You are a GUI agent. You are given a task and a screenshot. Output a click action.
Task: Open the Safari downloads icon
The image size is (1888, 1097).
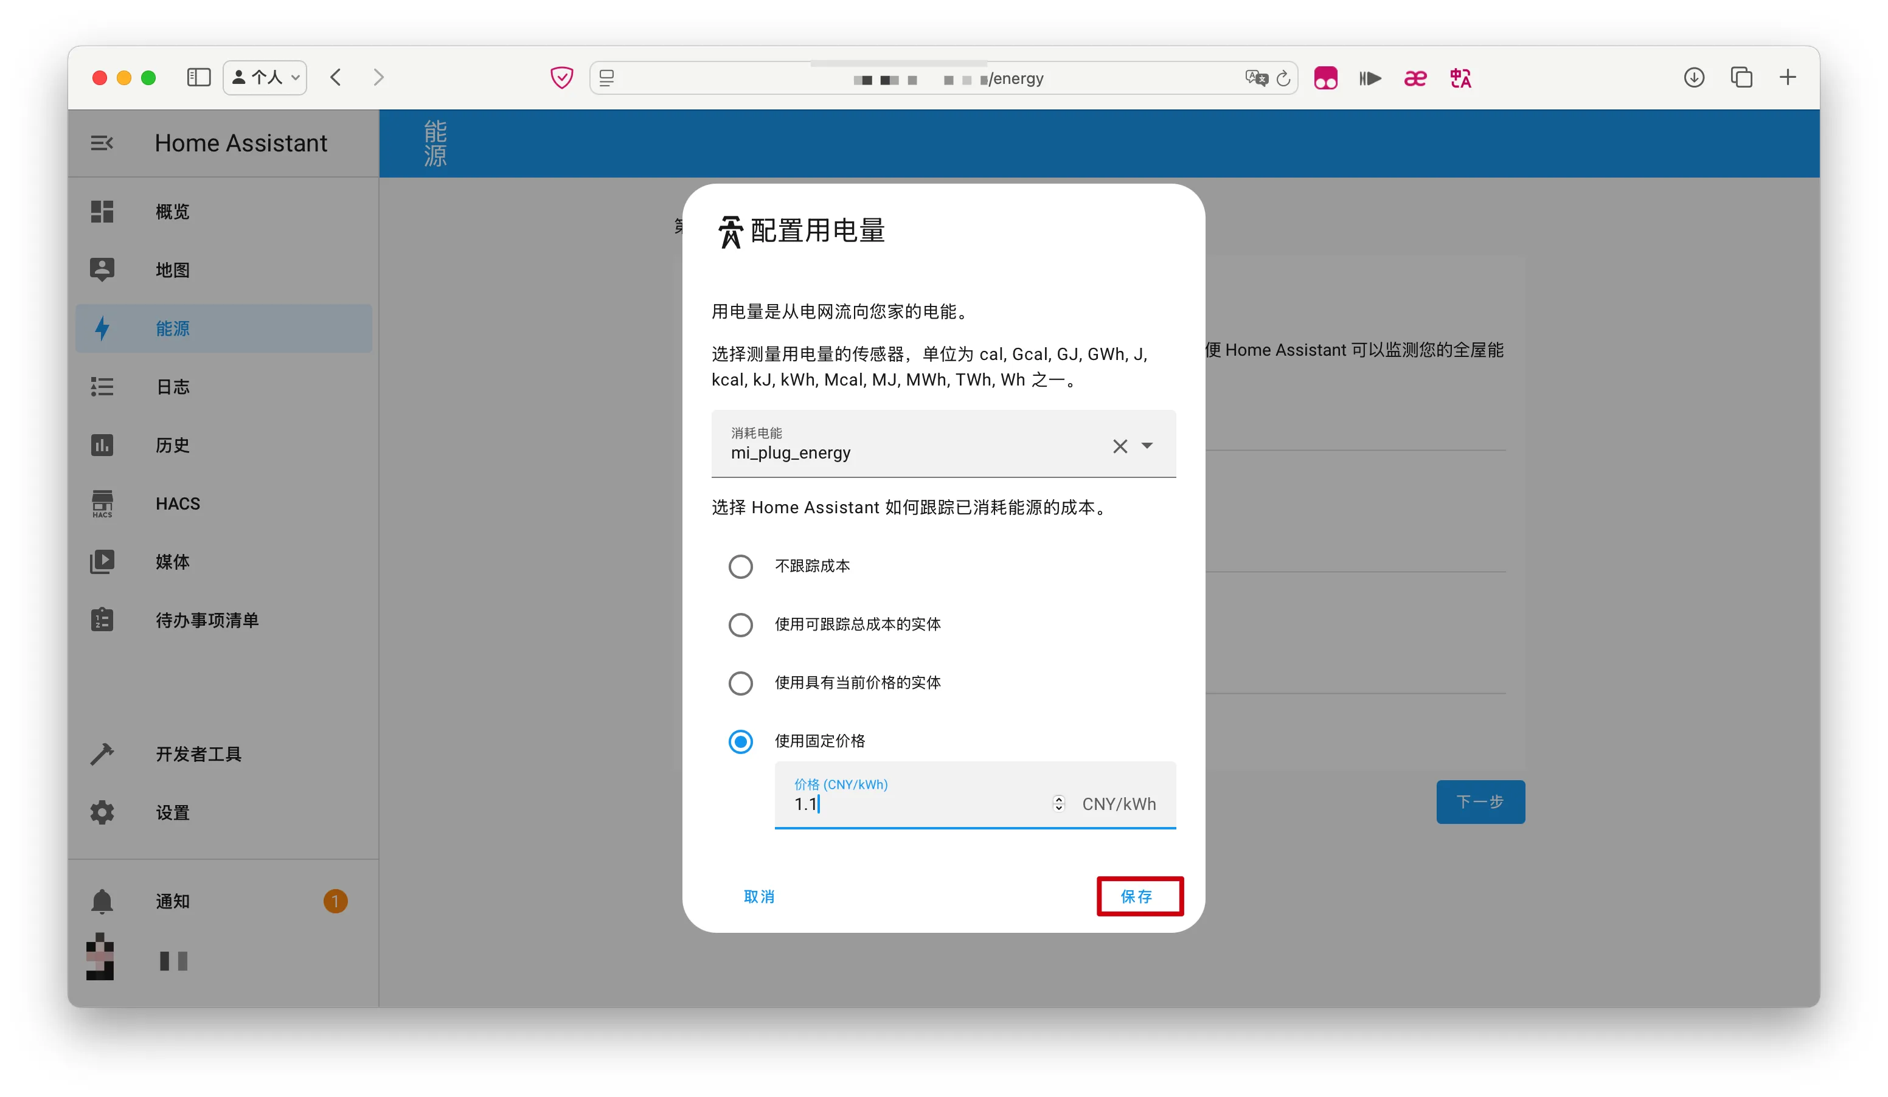1694,77
